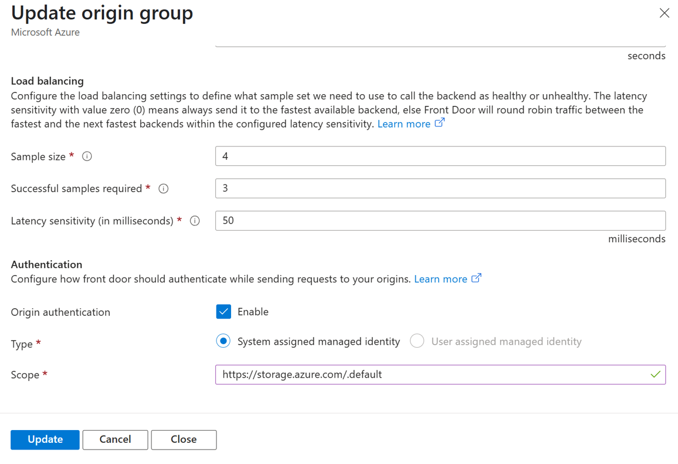Click the Sample size info icon
The width and height of the screenshot is (678, 464).
(87, 157)
